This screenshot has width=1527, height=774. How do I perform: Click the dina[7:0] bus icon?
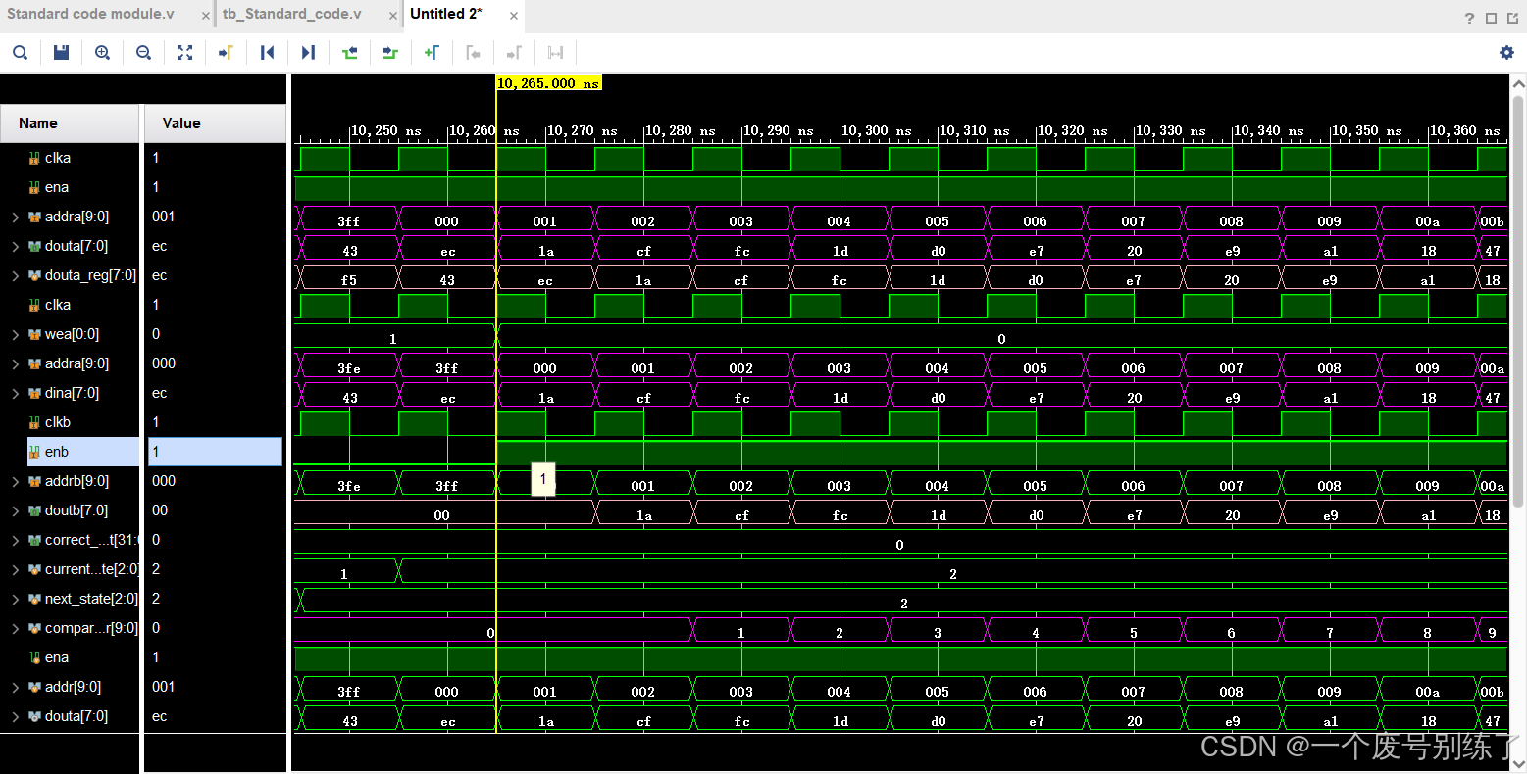click(x=34, y=393)
